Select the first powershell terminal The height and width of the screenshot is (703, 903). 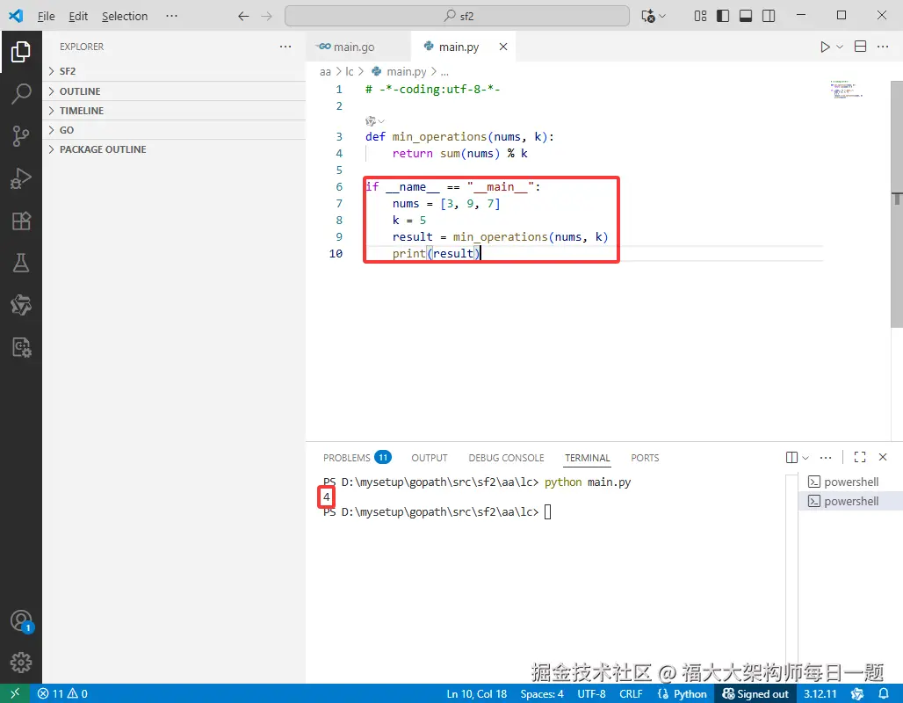tap(850, 482)
